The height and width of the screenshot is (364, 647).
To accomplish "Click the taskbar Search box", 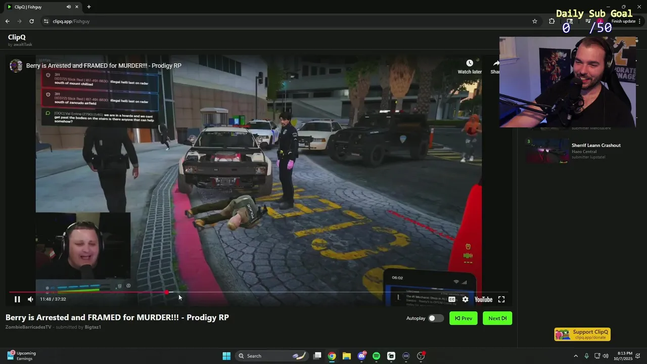I will (272, 356).
